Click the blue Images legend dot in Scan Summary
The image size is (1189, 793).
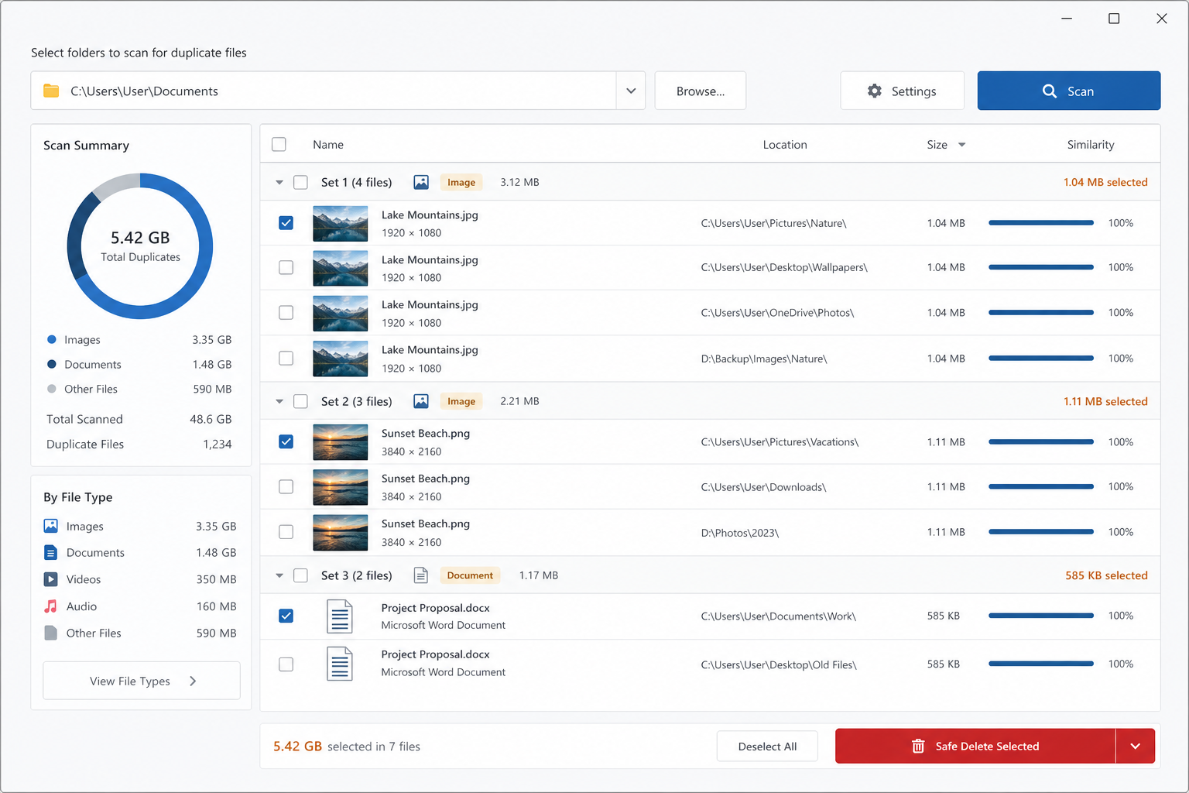(x=52, y=339)
